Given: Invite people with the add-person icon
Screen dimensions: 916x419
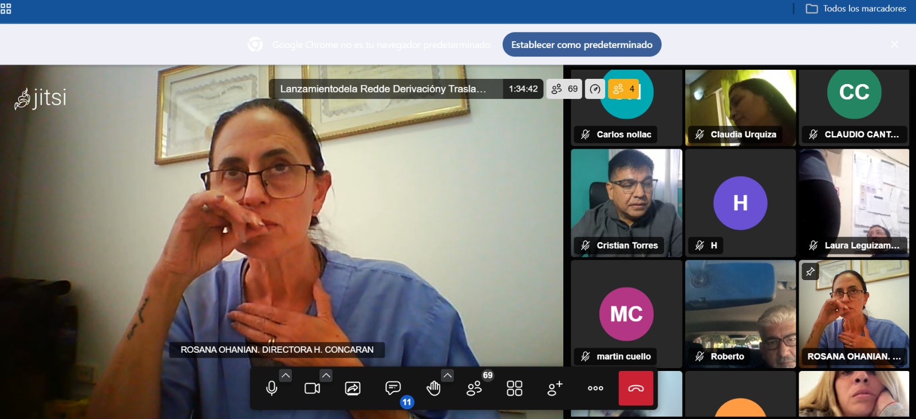Looking at the screenshot, I should tap(555, 389).
